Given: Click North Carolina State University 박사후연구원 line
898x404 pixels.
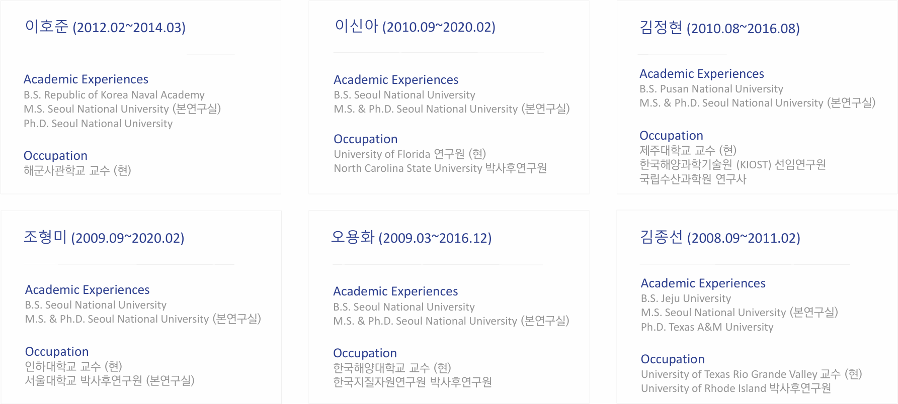Looking at the screenshot, I should tap(440, 168).
